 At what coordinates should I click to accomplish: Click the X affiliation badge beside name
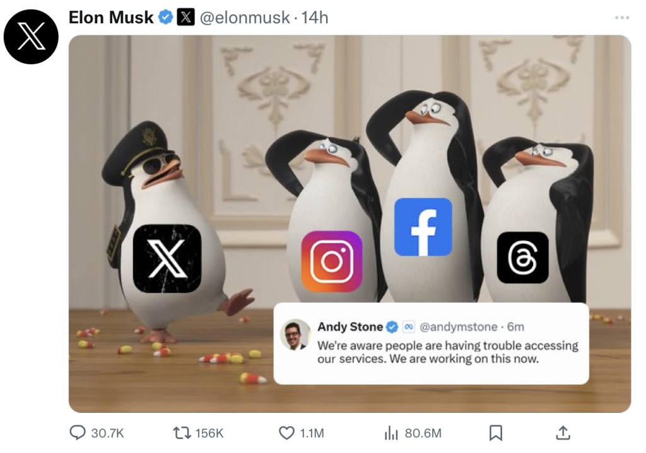point(185,18)
